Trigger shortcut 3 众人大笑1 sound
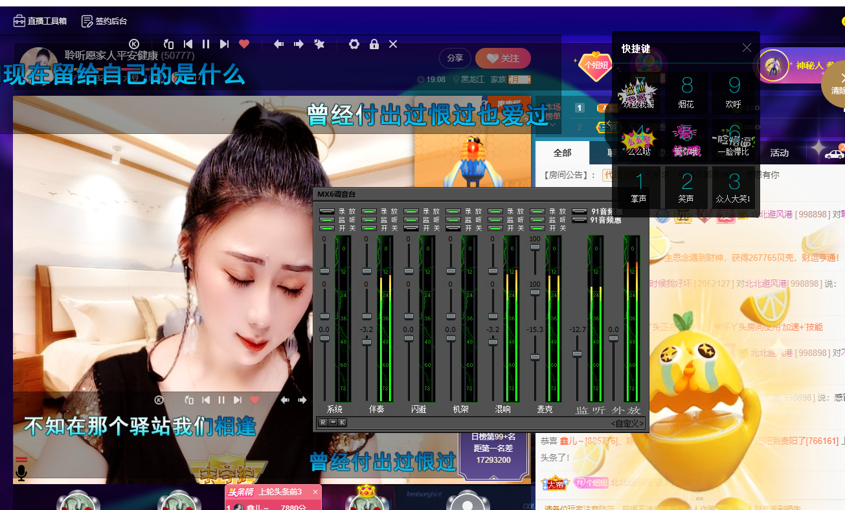The width and height of the screenshot is (845, 510). tap(734, 188)
